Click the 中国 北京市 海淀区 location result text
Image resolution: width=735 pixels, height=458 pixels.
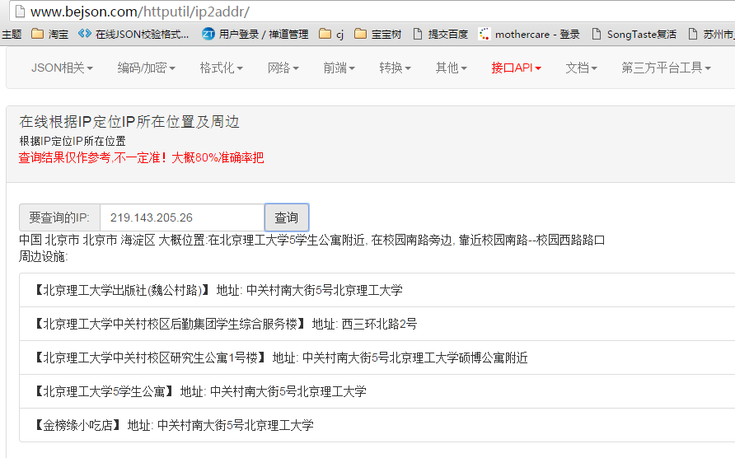click(311, 240)
